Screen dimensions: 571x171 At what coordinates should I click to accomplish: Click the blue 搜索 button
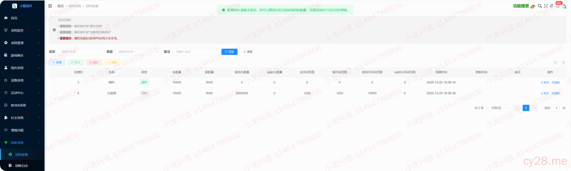(x=229, y=52)
